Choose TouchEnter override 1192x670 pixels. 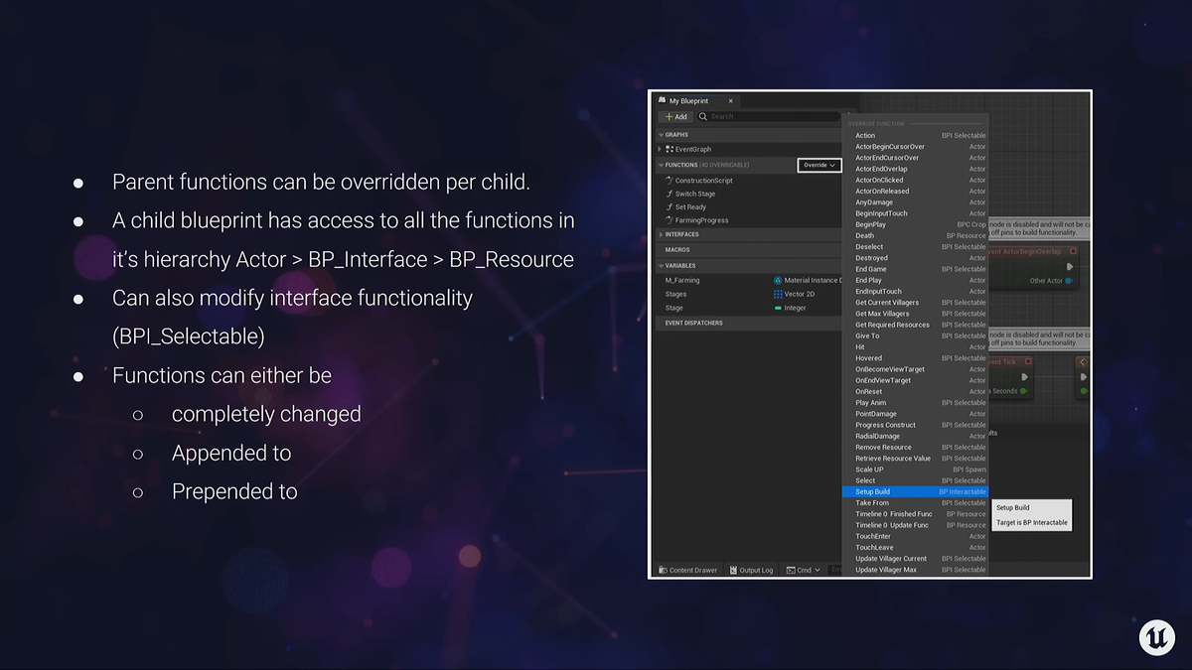tap(915, 536)
